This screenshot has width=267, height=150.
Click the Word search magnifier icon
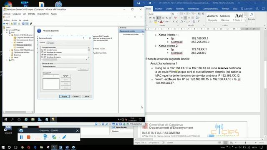252,15
